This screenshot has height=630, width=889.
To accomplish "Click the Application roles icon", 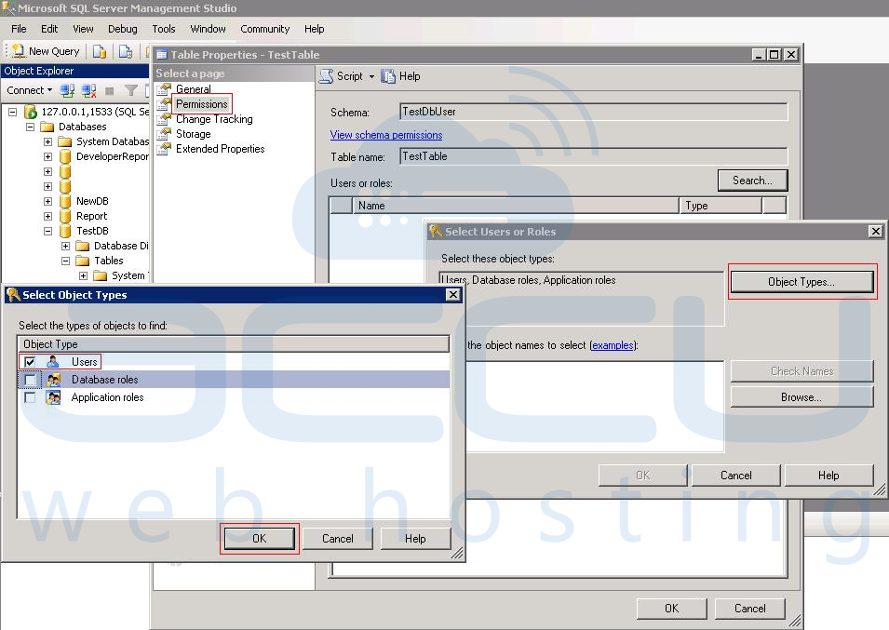I will click(53, 397).
